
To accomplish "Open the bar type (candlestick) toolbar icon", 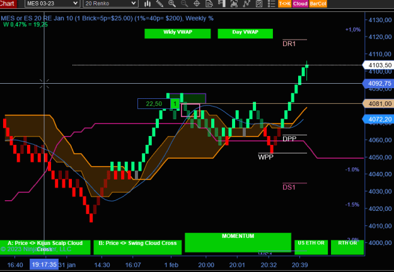I will [x=148, y=4].
